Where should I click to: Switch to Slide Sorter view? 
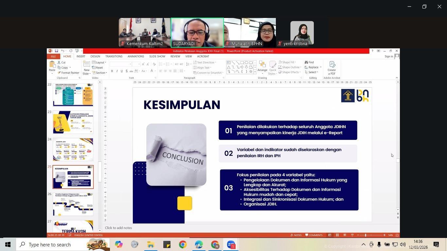(x=337, y=235)
